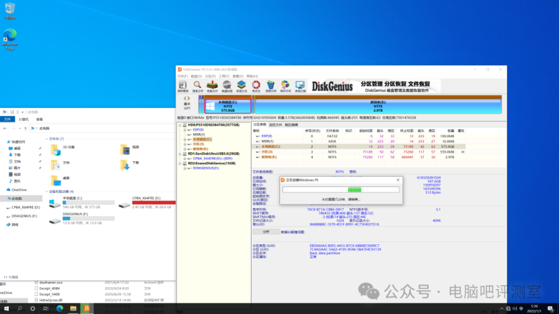The height and width of the screenshot is (314, 559).
Task: Collapse RD2 EassosDiskGenius disk node
Action: coord(180,163)
